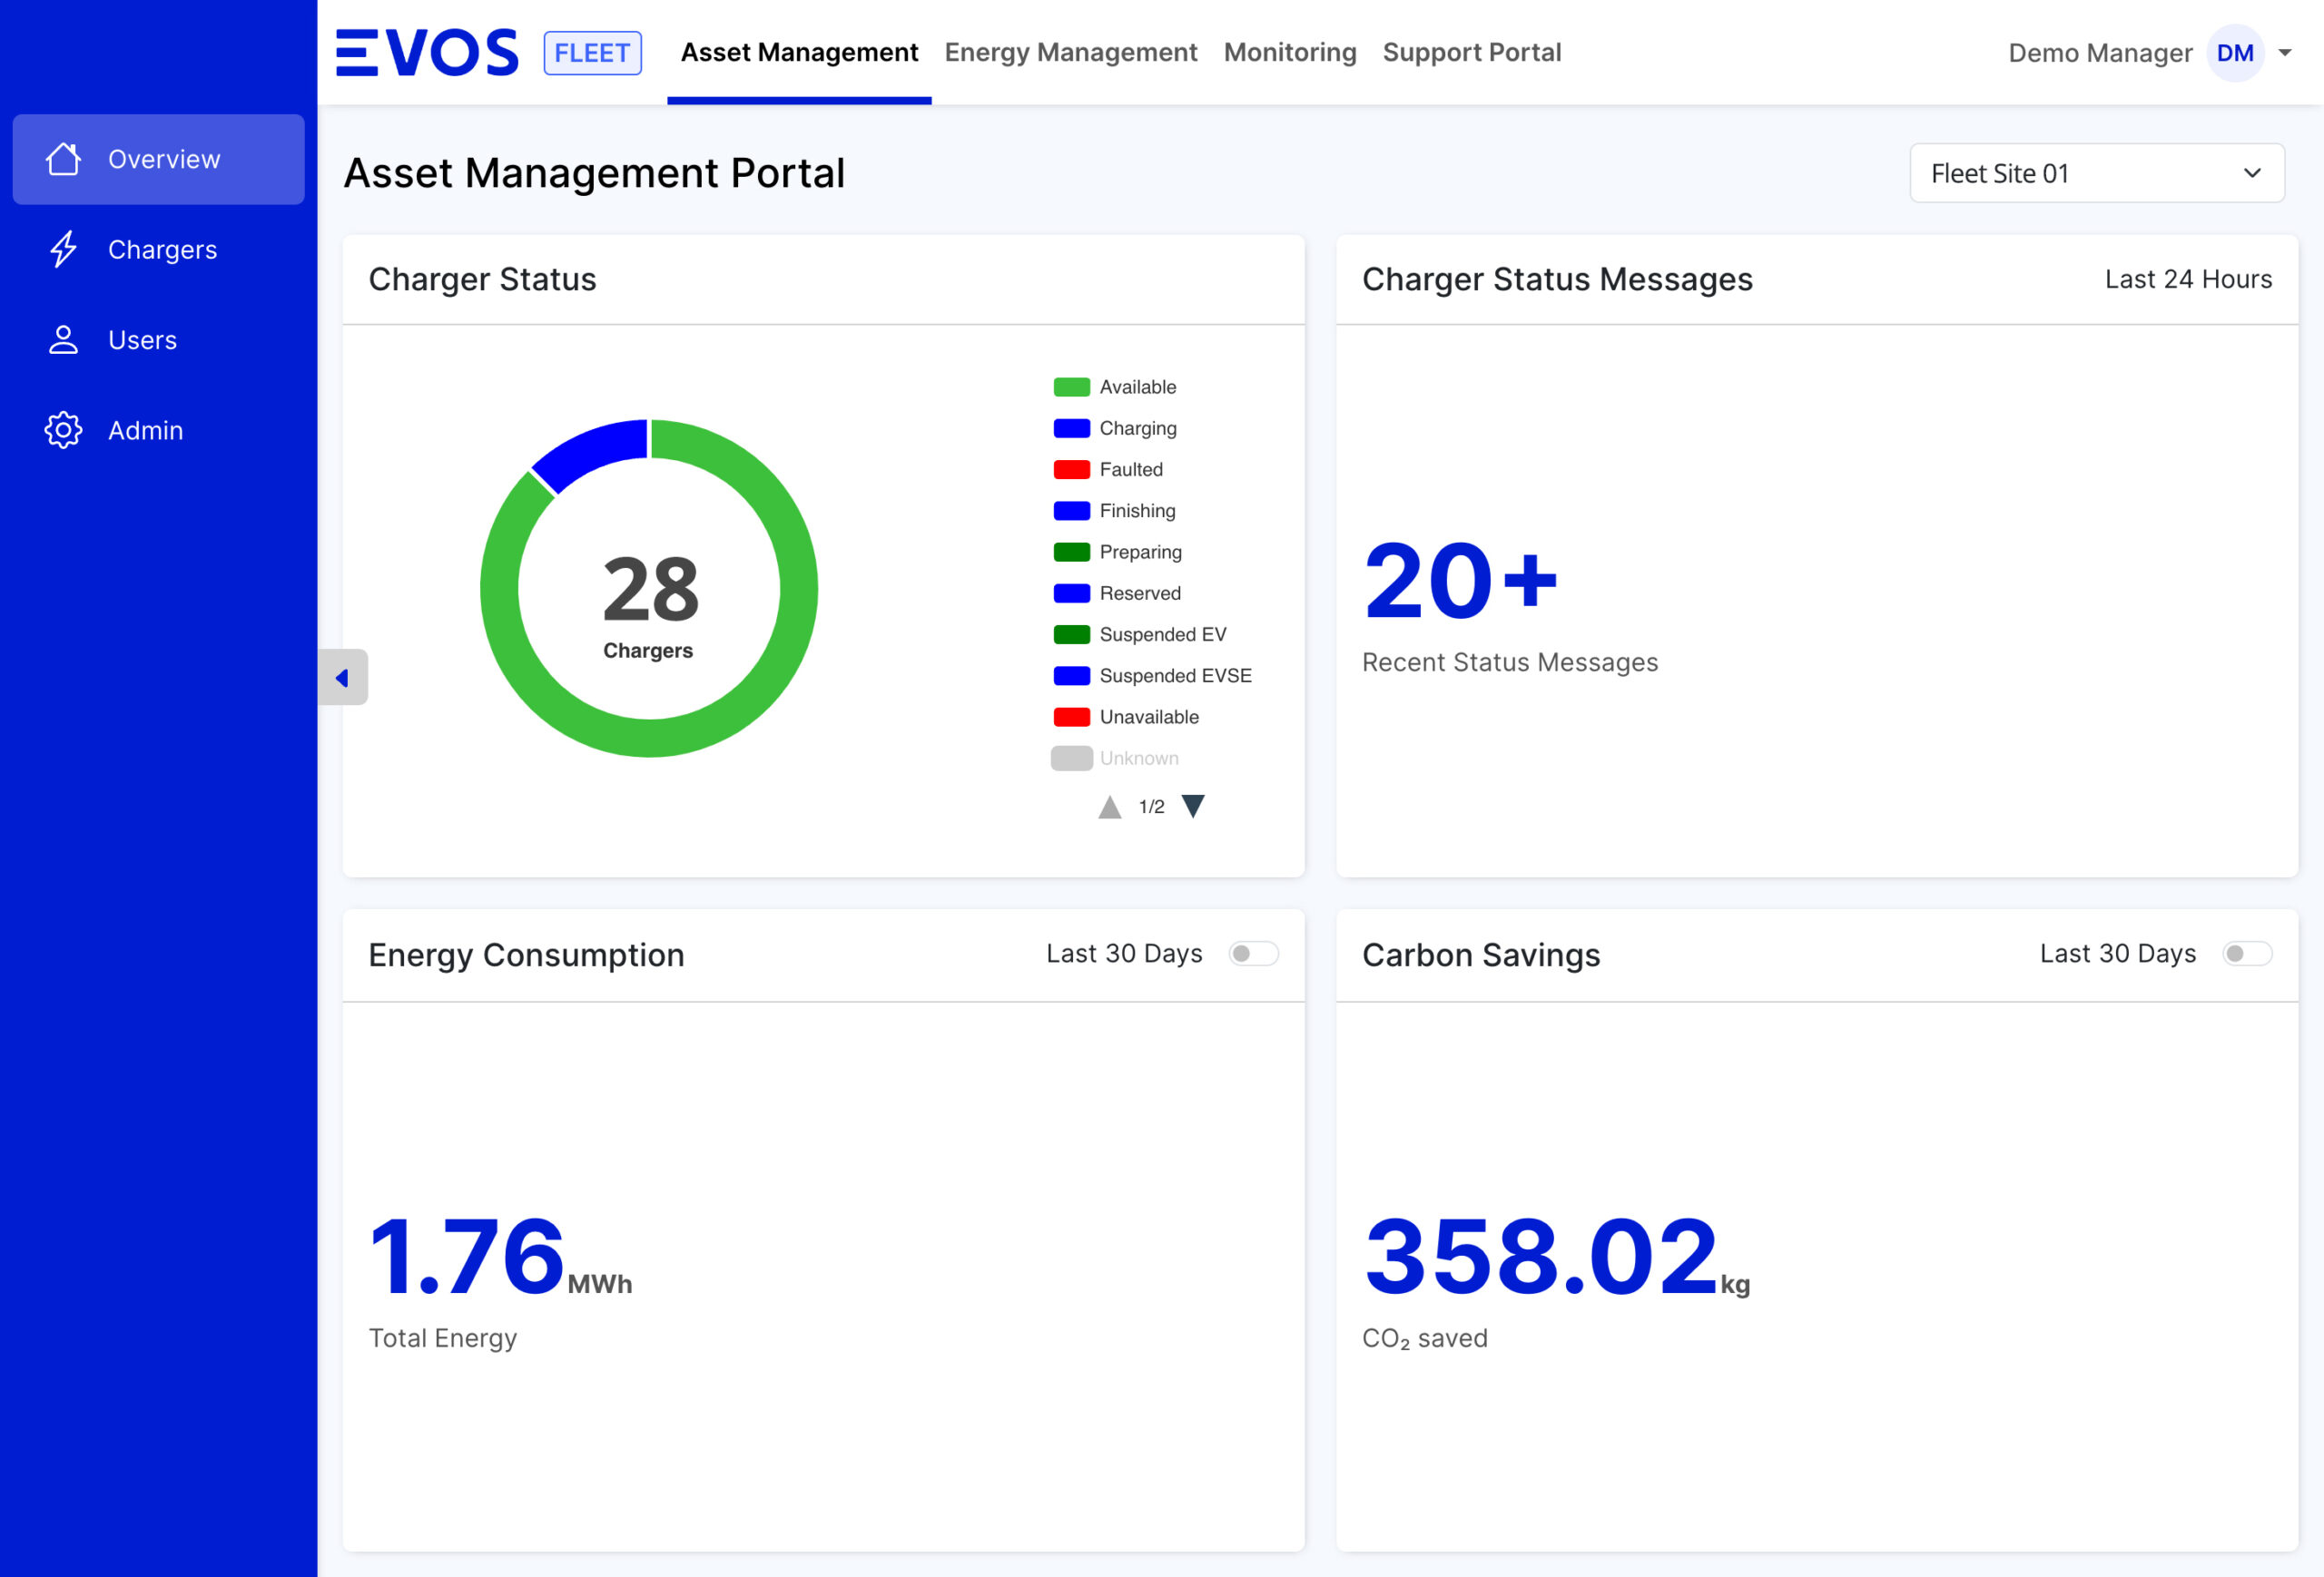Open the Support Portal
Image resolution: width=2324 pixels, height=1577 pixels.
click(x=1471, y=52)
